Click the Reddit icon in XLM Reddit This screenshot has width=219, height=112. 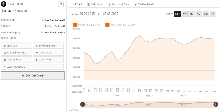5,60
